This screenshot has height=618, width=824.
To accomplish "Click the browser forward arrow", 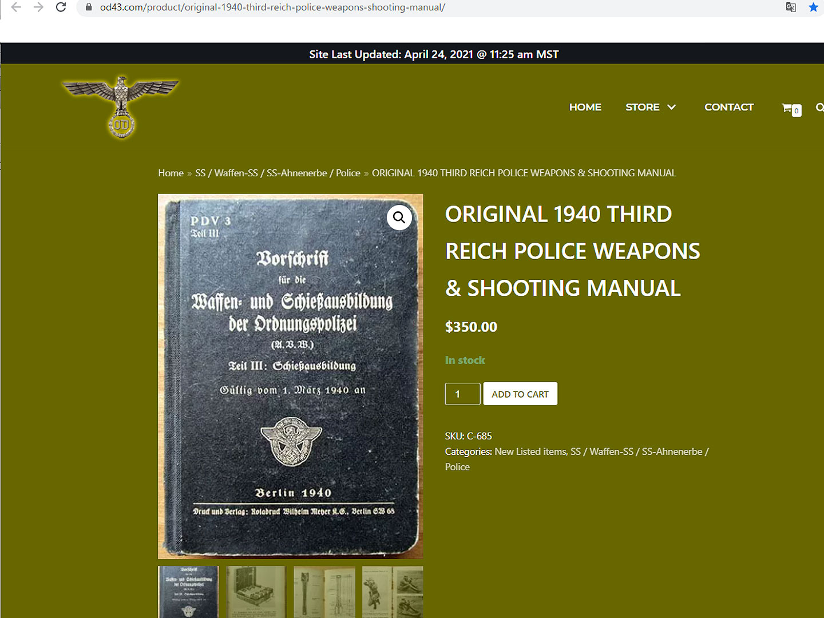I will [x=38, y=7].
